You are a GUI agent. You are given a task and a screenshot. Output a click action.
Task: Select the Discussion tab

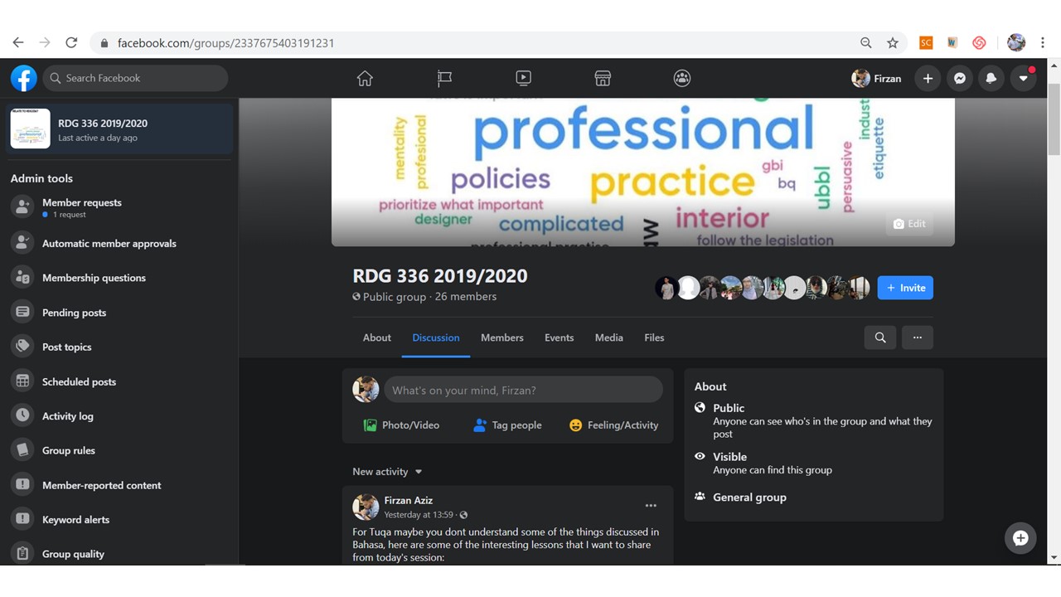pyautogui.click(x=436, y=337)
